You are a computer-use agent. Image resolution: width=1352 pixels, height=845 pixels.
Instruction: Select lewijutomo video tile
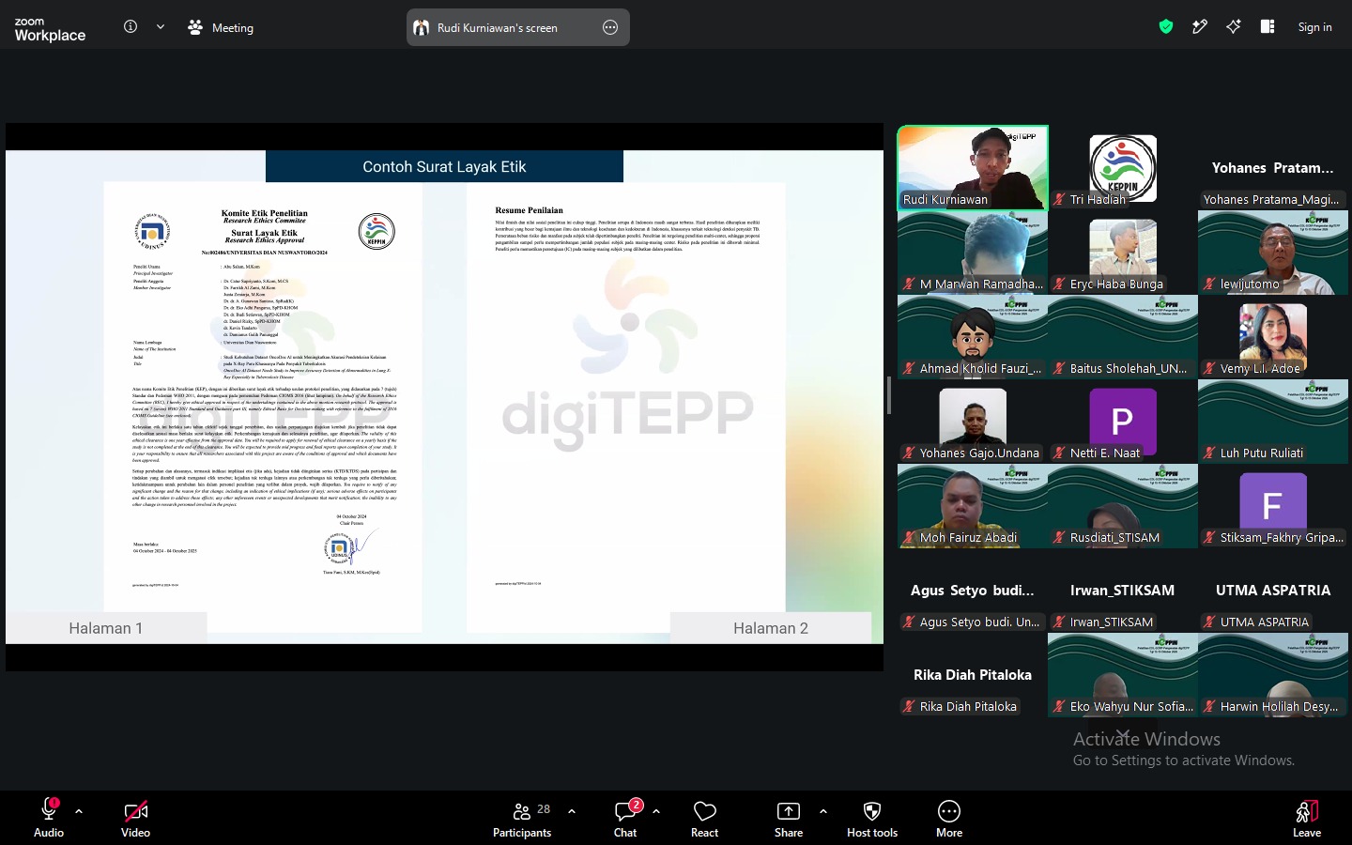point(1273,253)
